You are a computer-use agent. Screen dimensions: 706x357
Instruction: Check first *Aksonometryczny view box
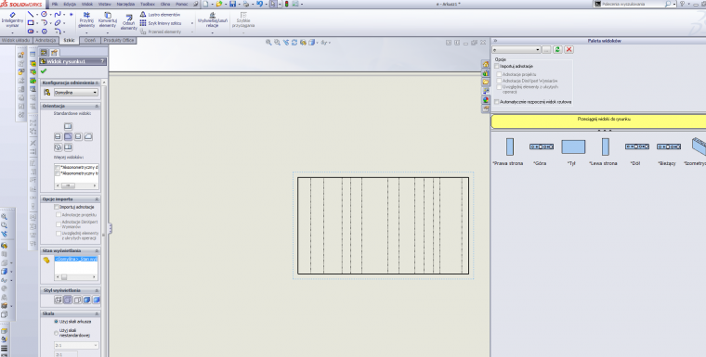pyautogui.click(x=58, y=167)
